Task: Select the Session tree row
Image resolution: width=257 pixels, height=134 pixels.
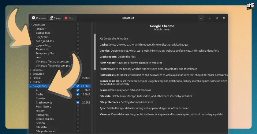Action: 60,123
